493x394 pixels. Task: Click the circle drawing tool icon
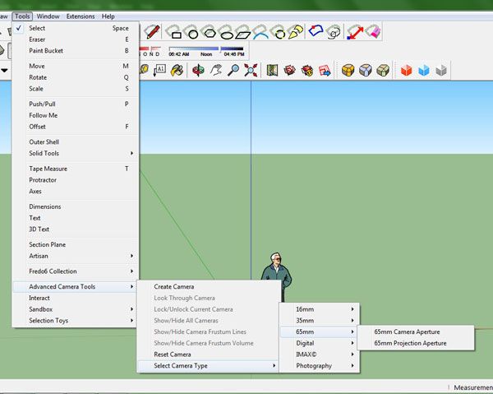[x=192, y=33]
